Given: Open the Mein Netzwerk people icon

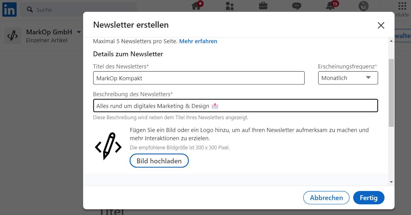Looking at the screenshot, I should pyautogui.click(x=230, y=6).
